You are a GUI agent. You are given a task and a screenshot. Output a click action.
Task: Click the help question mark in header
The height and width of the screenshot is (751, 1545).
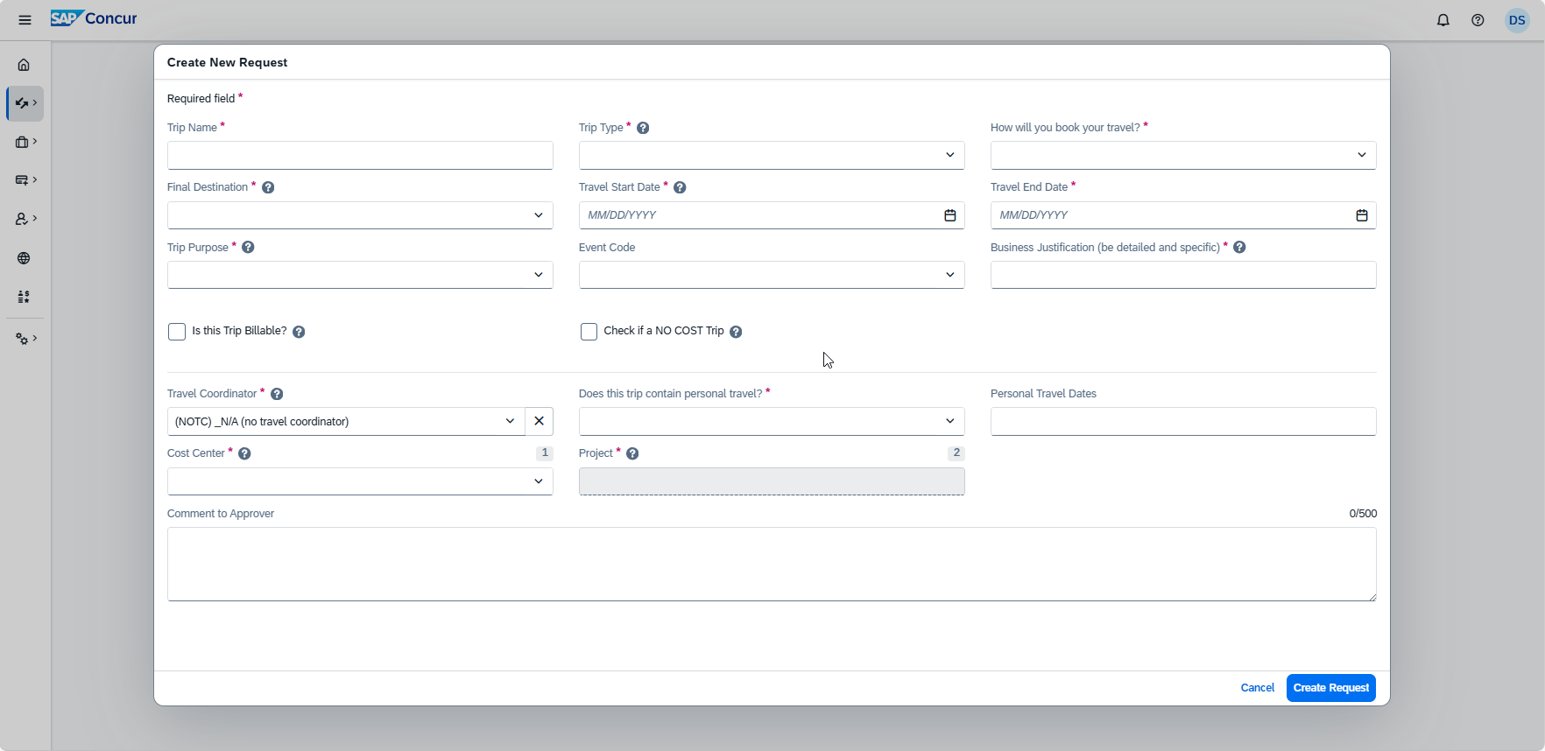click(x=1478, y=20)
